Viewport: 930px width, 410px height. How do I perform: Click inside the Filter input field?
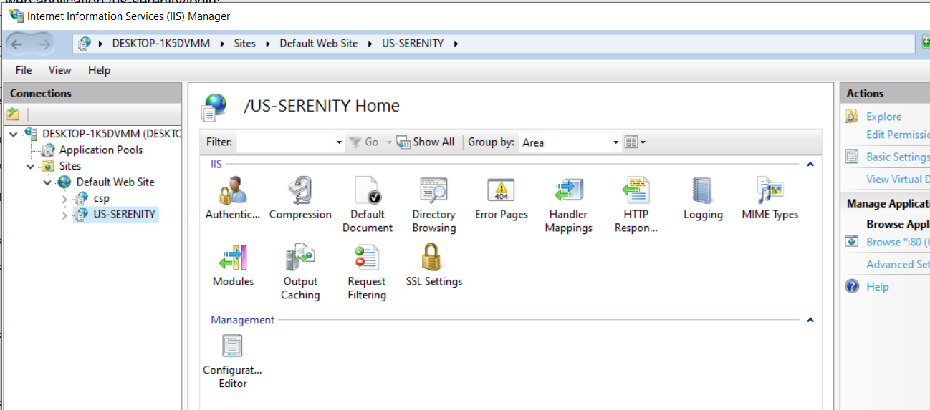[x=285, y=142]
